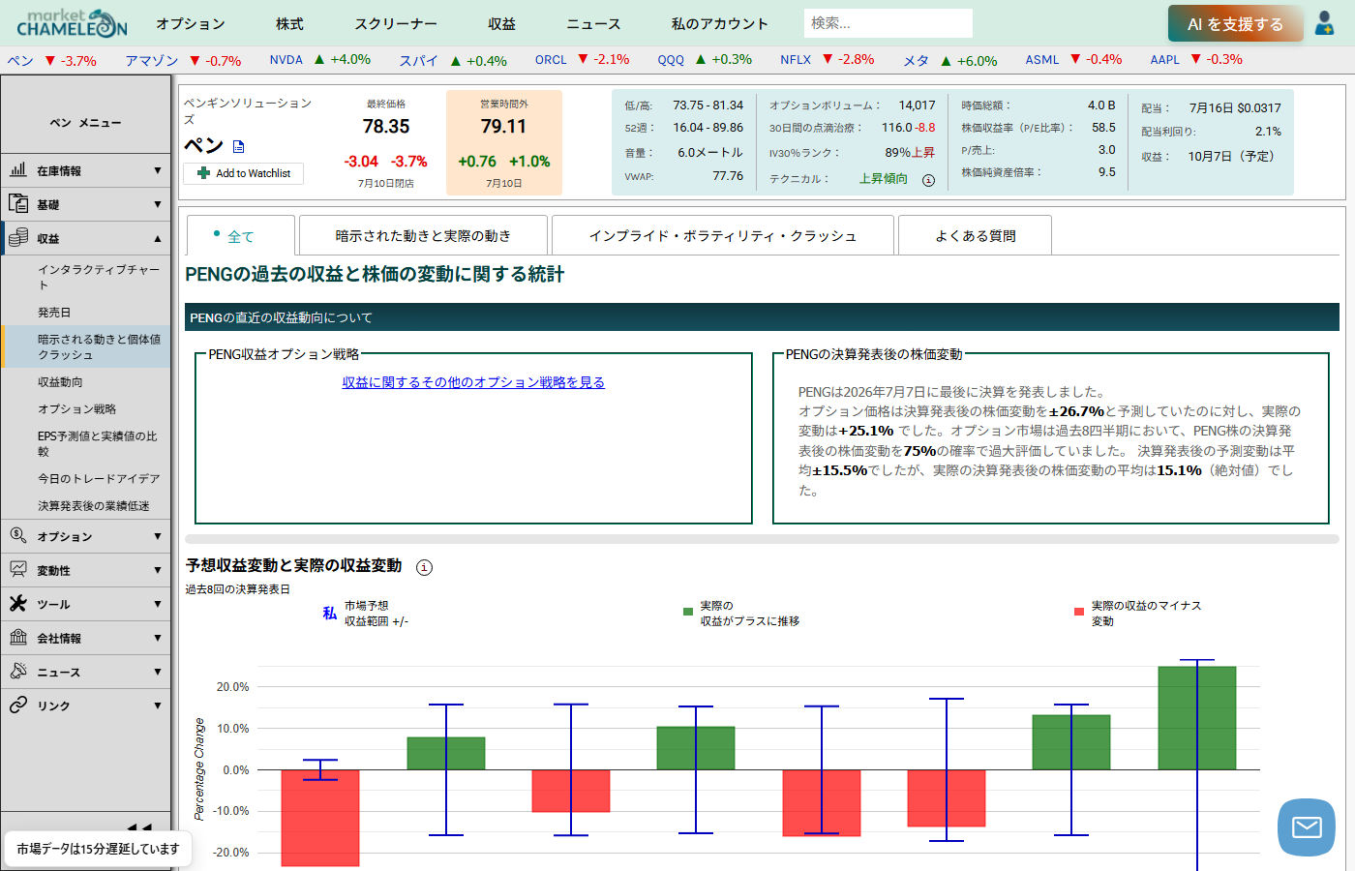Expand the リンク sidebar section
The height and width of the screenshot is (871, 1355).
click(158, 706)
